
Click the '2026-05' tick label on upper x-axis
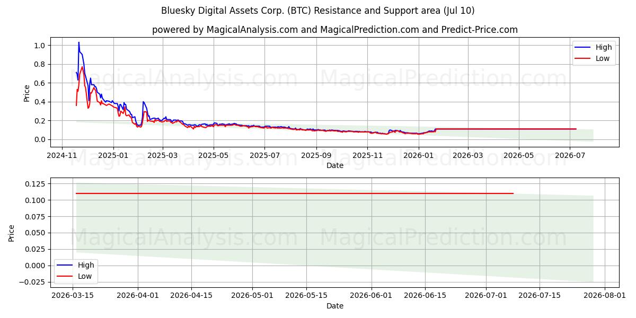point(518,155)
